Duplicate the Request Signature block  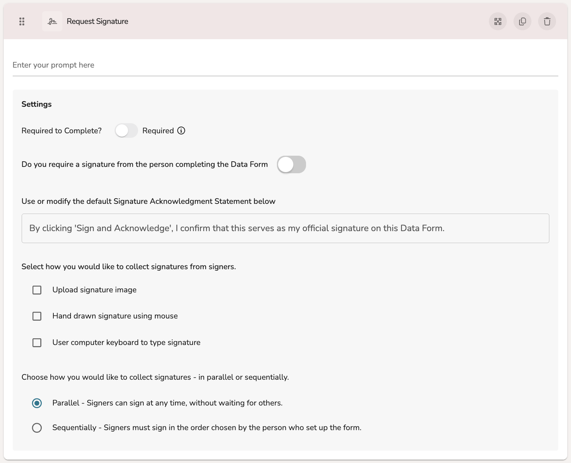coord(522,21)
